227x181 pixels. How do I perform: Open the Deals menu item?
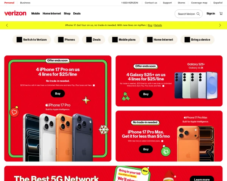(77, 14)
